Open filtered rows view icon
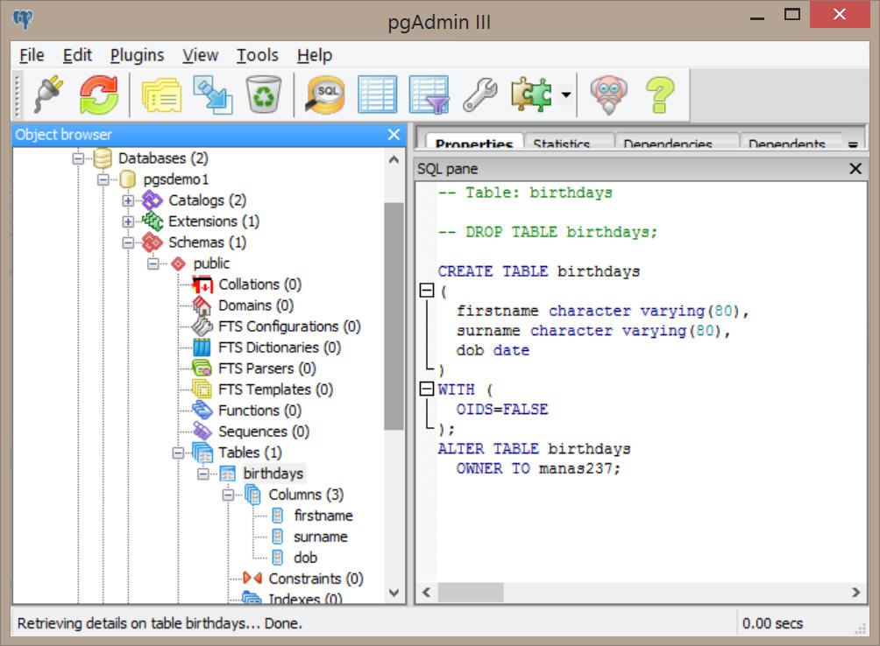Image resolution: width=880 pixels, height=646 pixels. pyautogui.click(x=429, y=95)
